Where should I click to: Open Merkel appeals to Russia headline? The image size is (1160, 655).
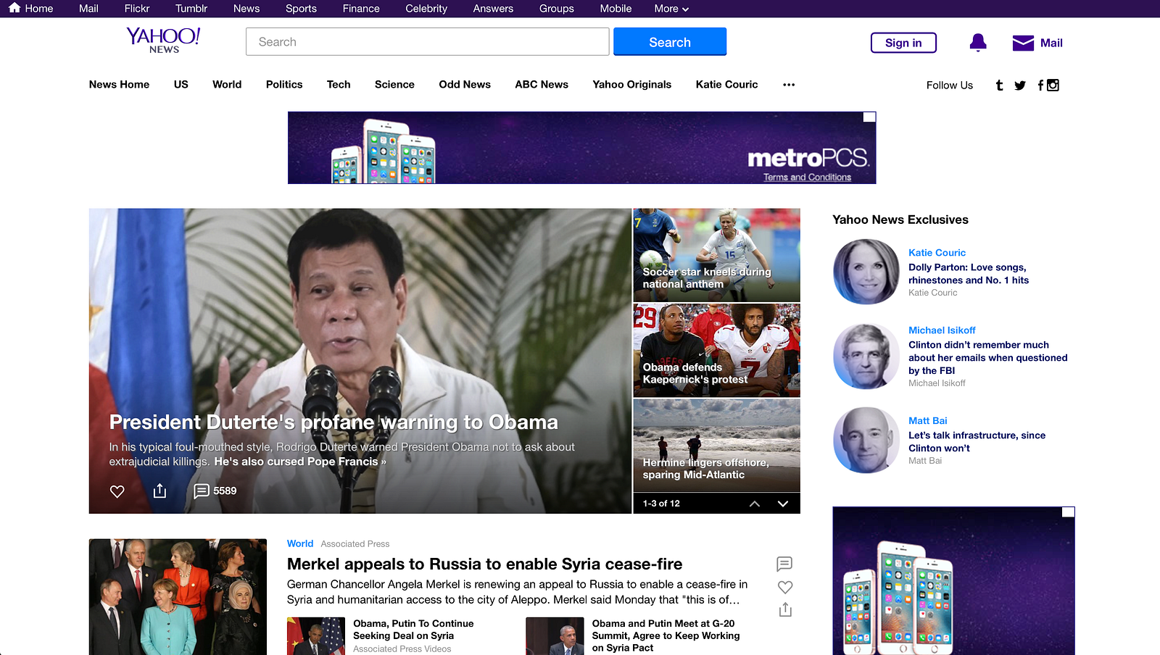click(484, 564)
